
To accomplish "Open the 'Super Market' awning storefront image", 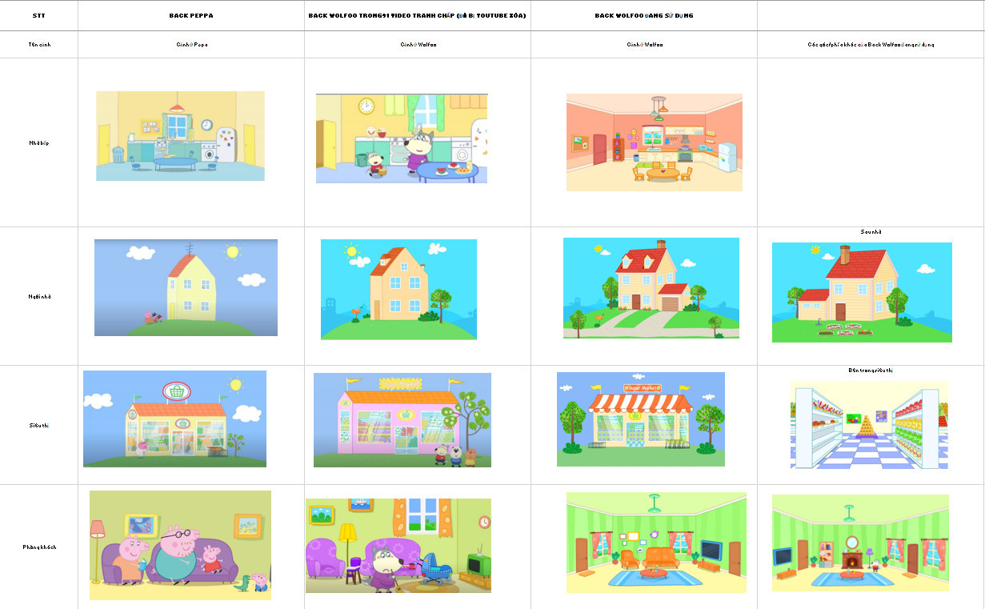I will (x=641, y=419).
